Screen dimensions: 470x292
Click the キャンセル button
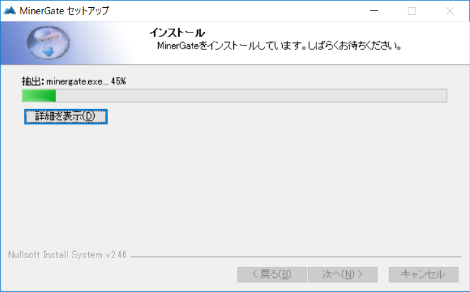[x=423, y=274]
